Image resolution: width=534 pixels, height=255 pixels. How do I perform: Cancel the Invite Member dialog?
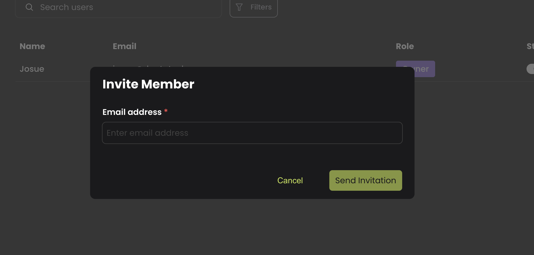click(x=290, y=180)
